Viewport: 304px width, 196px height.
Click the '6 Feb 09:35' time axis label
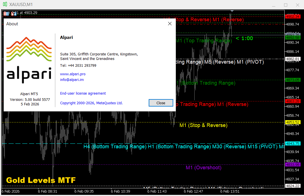coord(84,191)
